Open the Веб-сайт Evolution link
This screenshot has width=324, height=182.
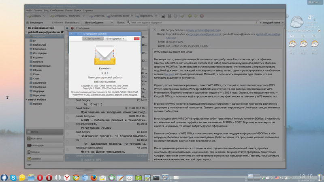tap(104, 82)
